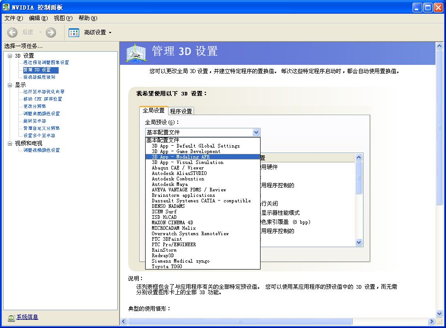Screen dimensions: 446x328
Task: Click main page vertical scroll-down arrow
Action: click(x=440, y=313)
